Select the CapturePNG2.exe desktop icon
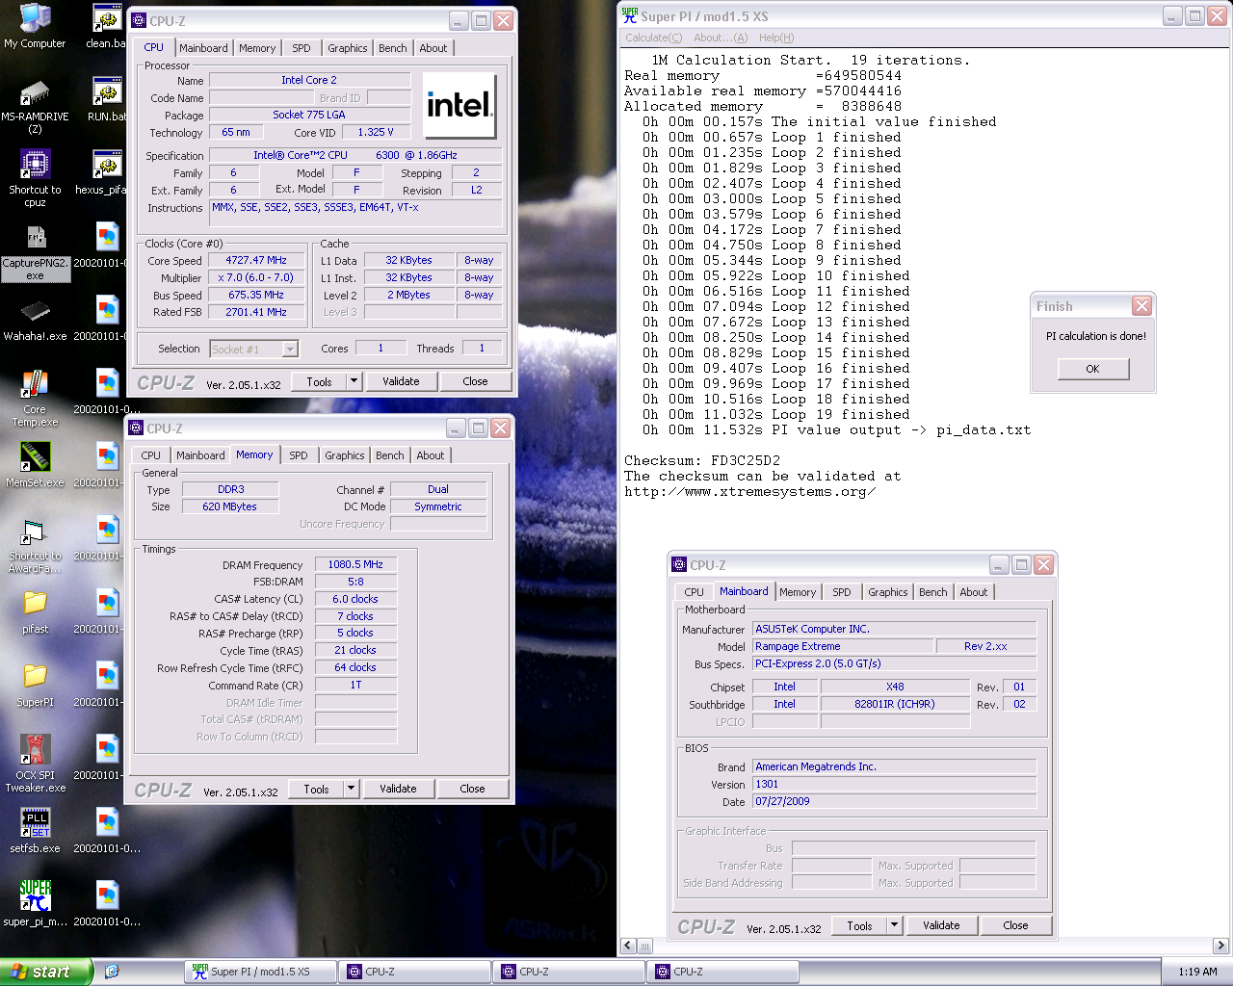The image size is (1233, 986). [x=35, y=252]
